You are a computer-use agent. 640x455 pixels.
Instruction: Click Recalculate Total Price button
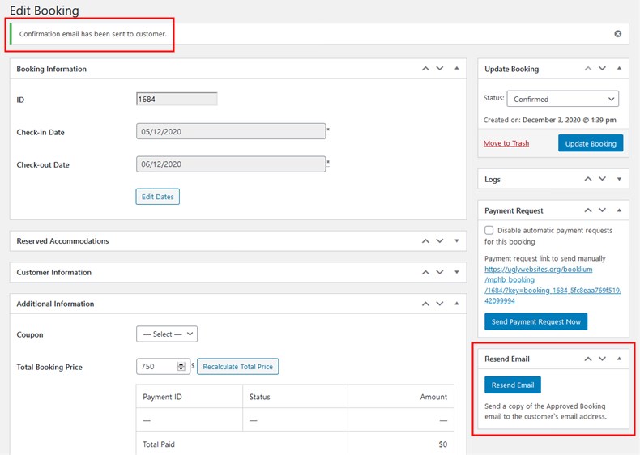pyautogui.click(x=237, y=367)
